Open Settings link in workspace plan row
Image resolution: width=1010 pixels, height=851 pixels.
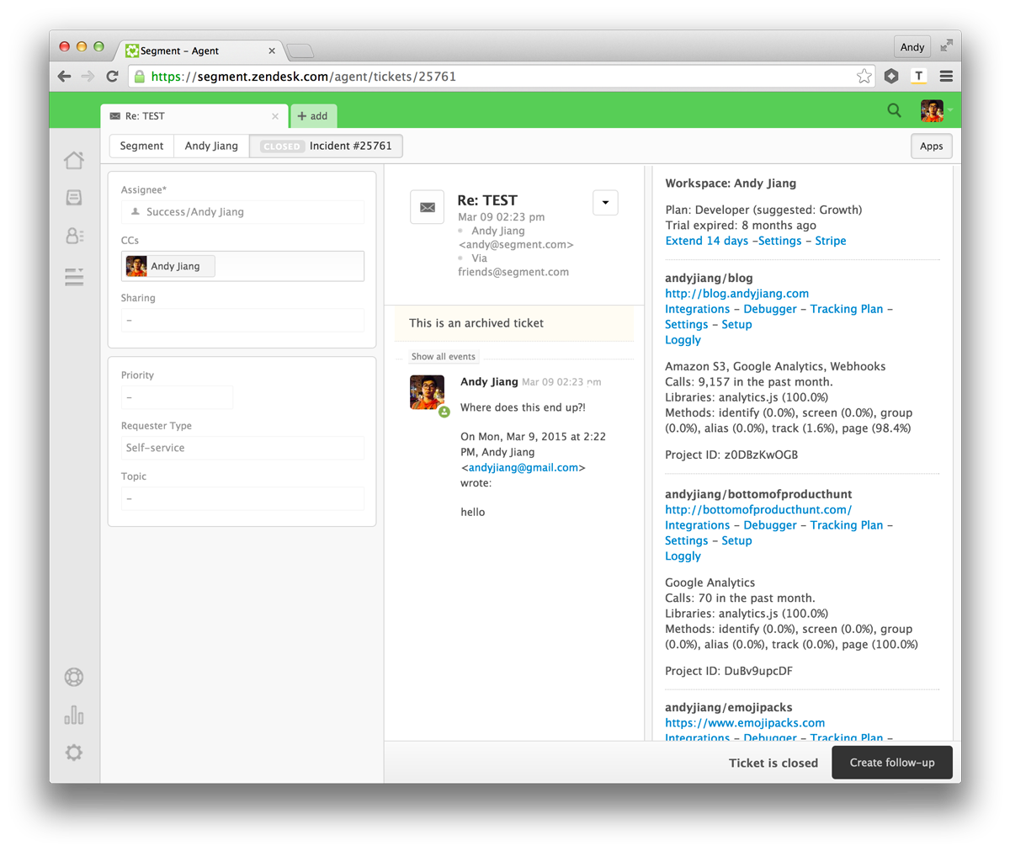tap(779, 241)
